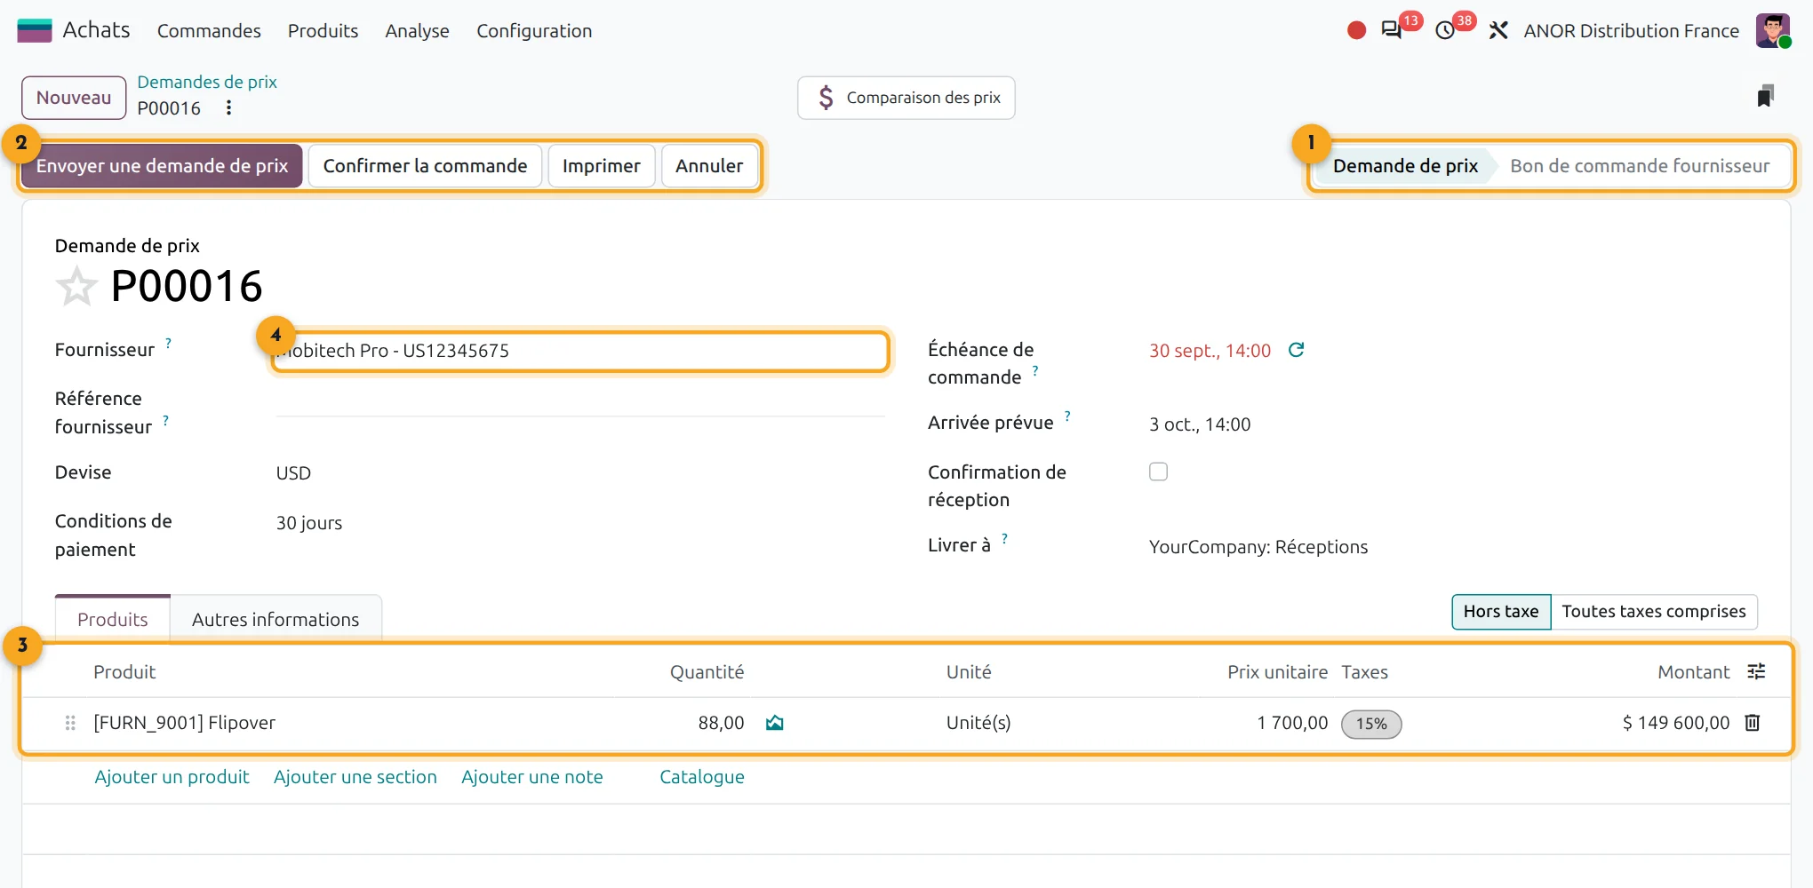Open the Achats app home icon
The height and width of the screenshot is (888, 1813).
[x=35, y=30]
